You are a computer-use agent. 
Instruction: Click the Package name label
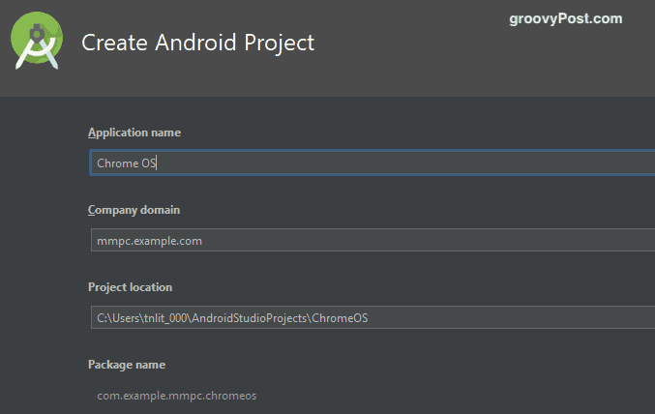pos(127,365)
